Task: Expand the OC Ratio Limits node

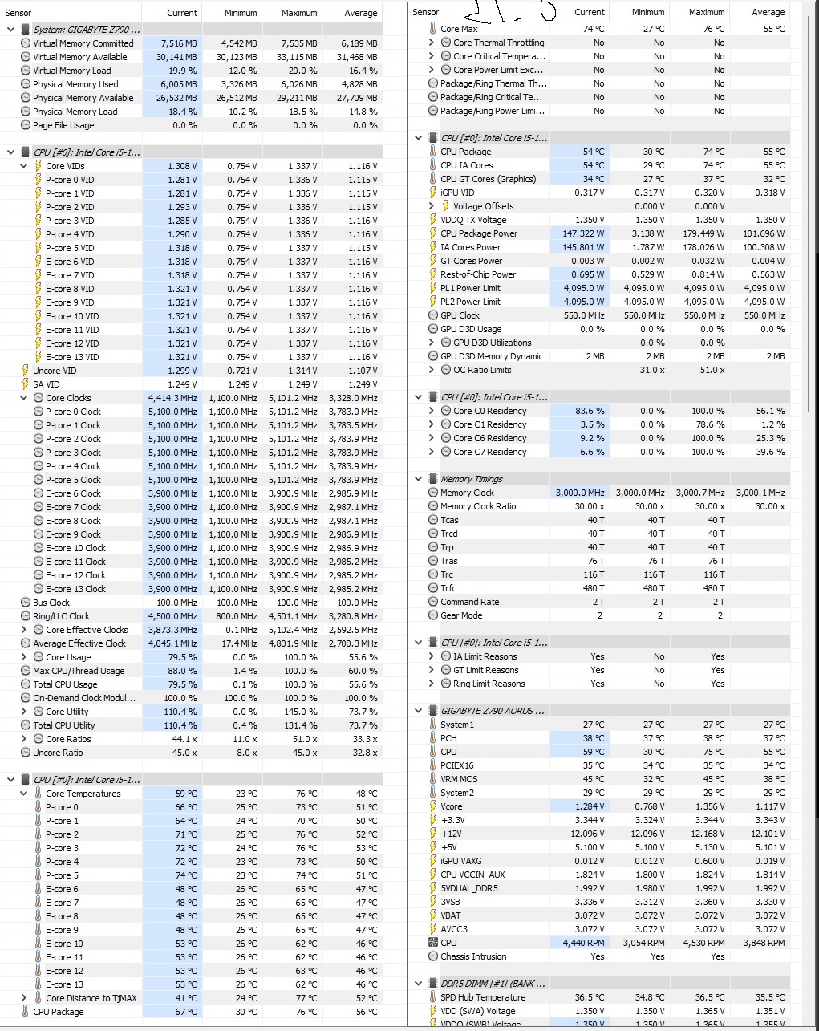Action: coord(432,370)
